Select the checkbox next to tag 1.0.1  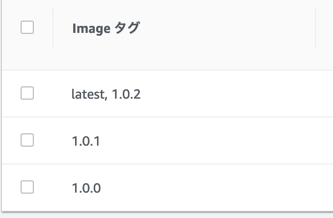click(27, 140)
